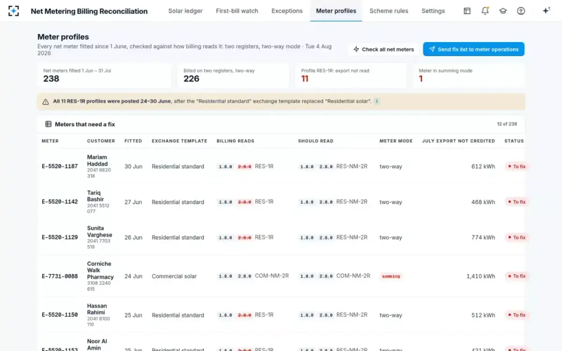
Task: Sort by the Customer column header
Action: (101, 141)
